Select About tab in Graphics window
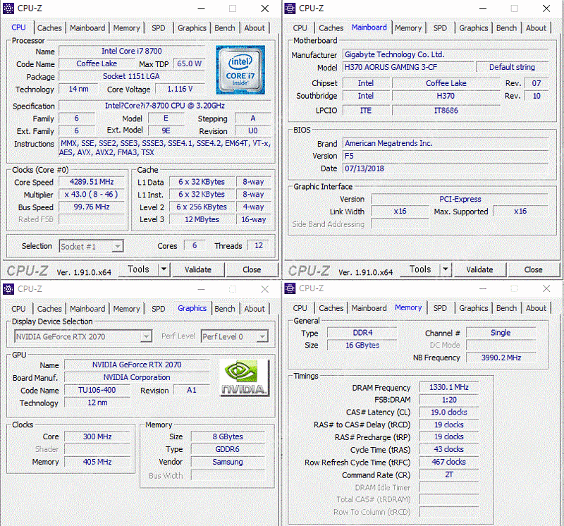Viewport: 564px width, 526px height. pos(255,309)
